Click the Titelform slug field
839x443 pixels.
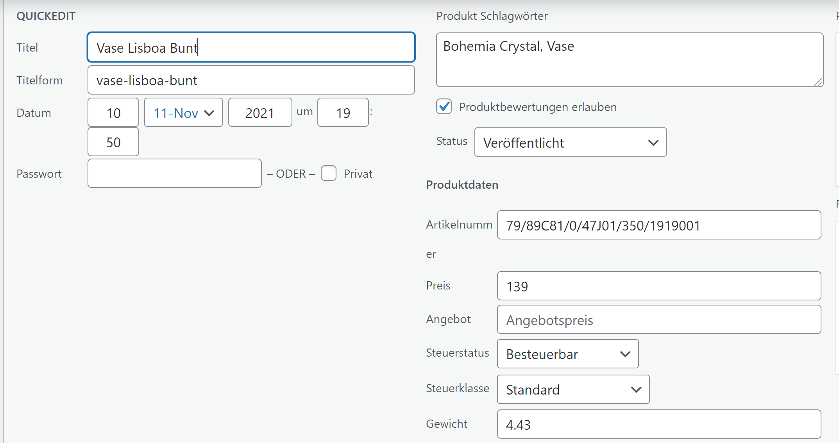[251, 80]
